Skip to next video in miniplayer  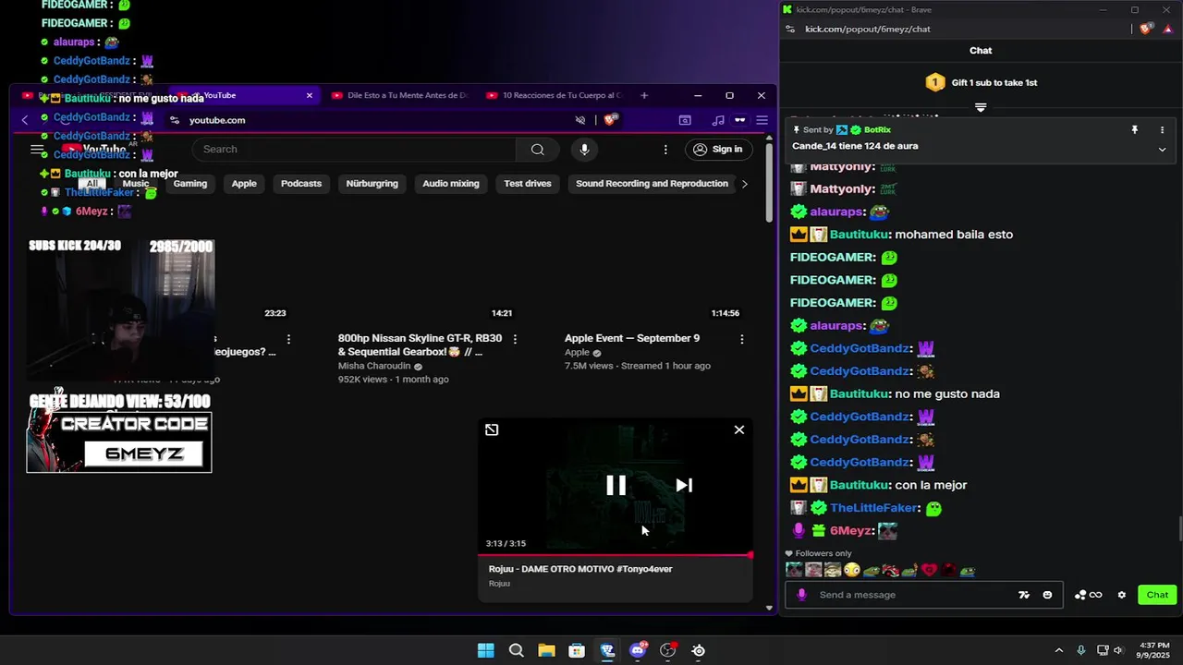tap(684, 485)
